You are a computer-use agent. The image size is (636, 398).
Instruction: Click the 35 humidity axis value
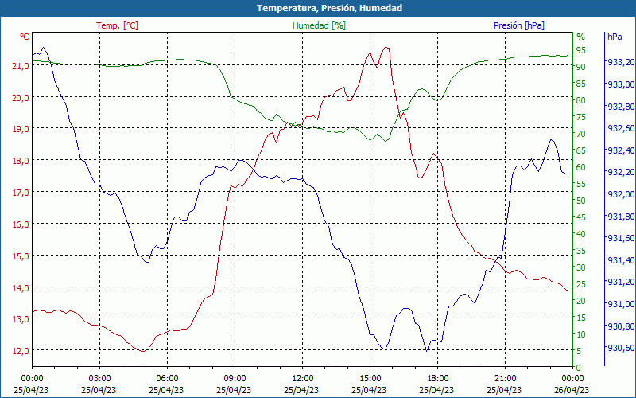pos(581,251)
